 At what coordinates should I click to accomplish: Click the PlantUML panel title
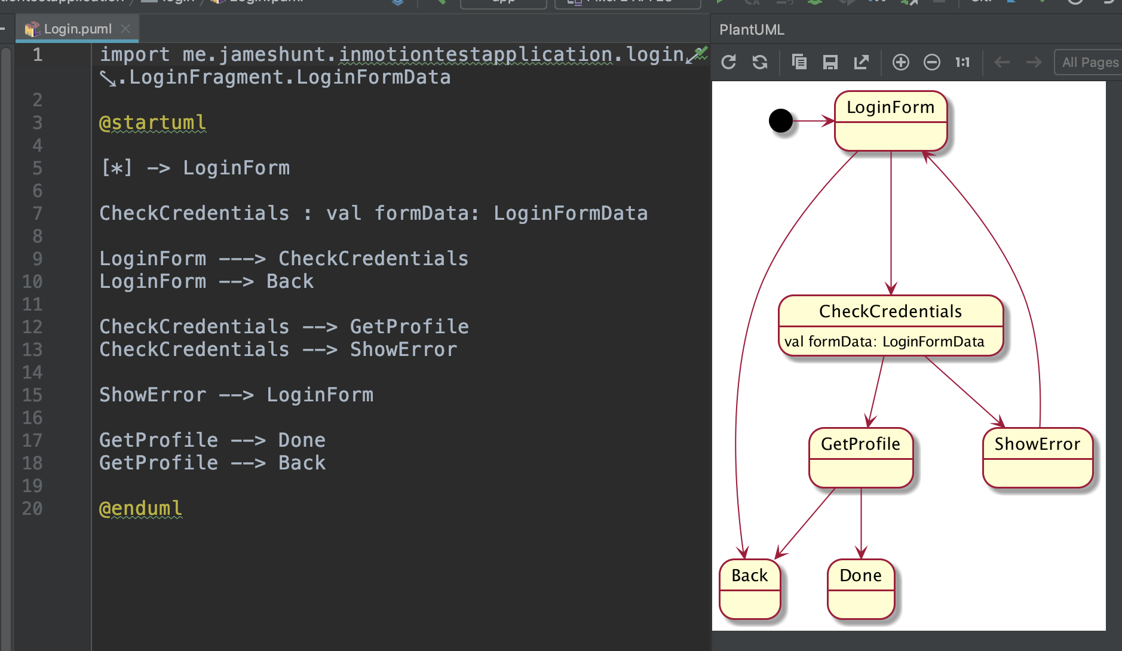[752, 30]
